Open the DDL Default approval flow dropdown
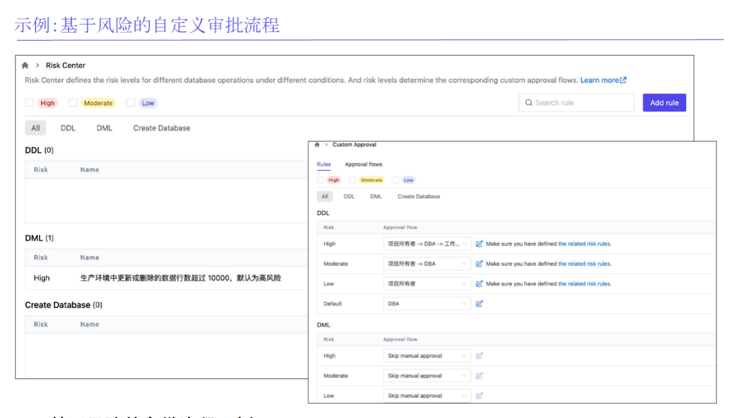This screenshot has width=740, height=418. pyautogui.click(x=427, y=303)
